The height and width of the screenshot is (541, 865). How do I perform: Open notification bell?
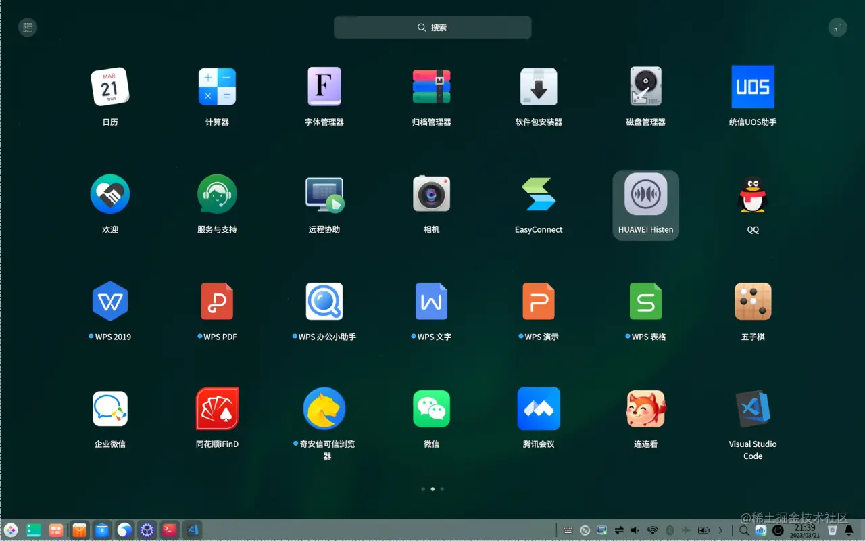pos(849,530)
